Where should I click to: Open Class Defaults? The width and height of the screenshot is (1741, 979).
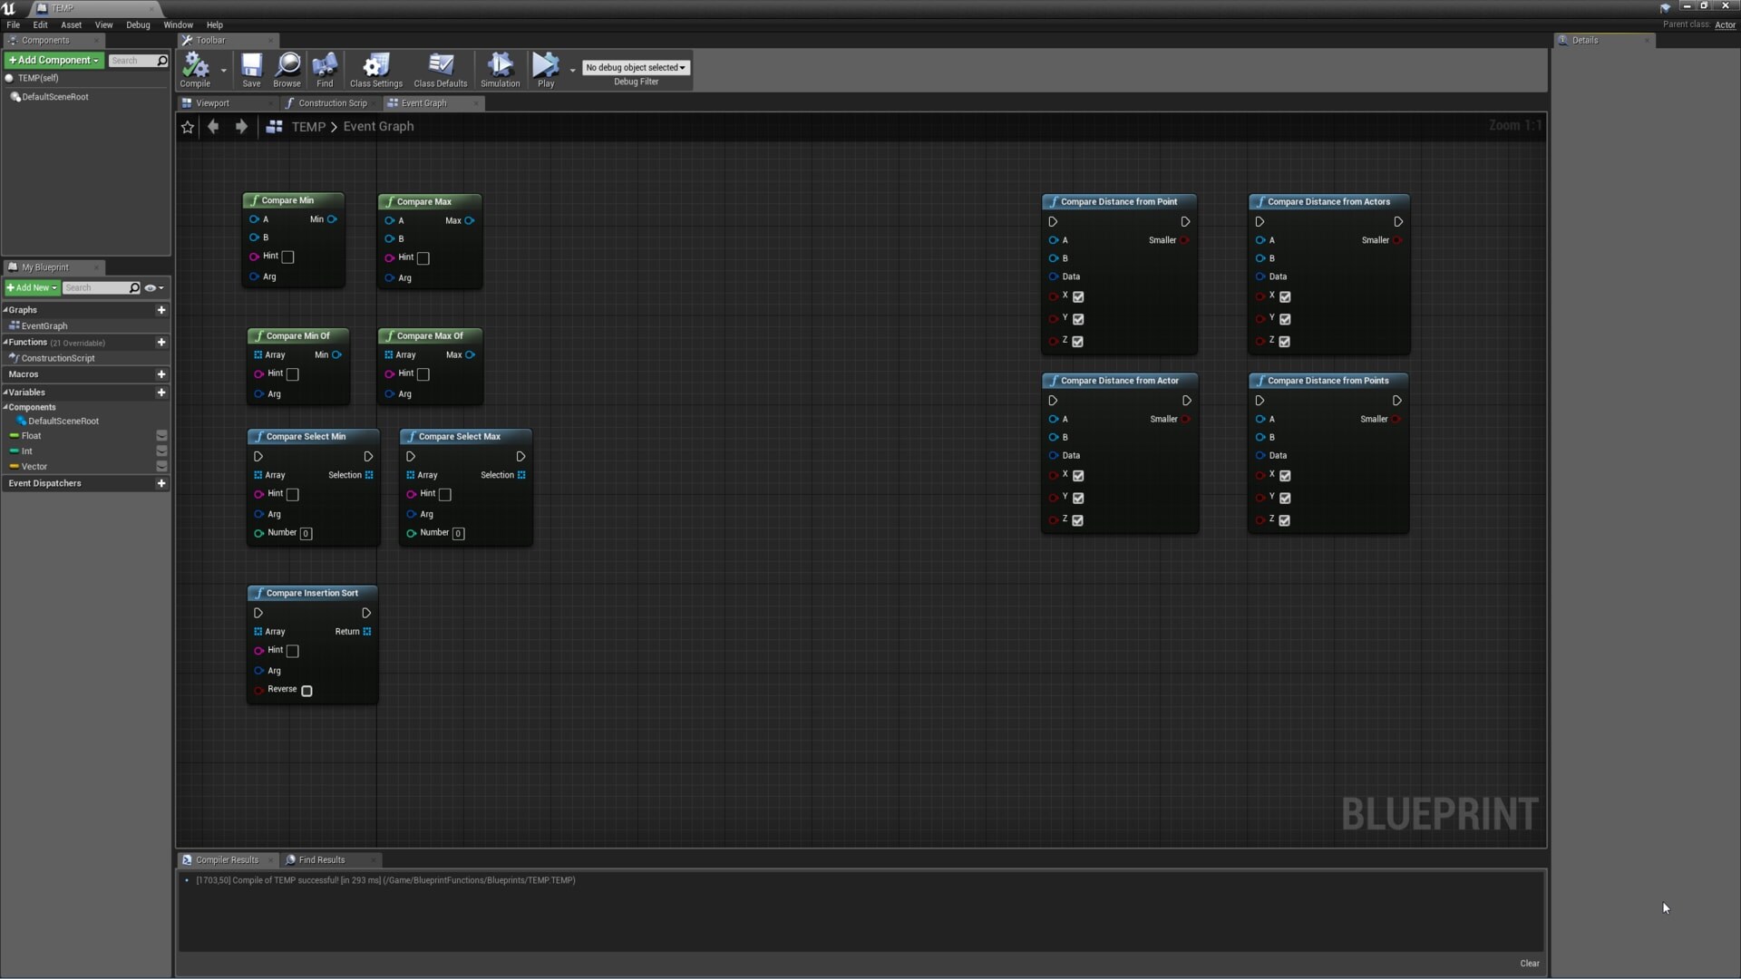(441, 70)
